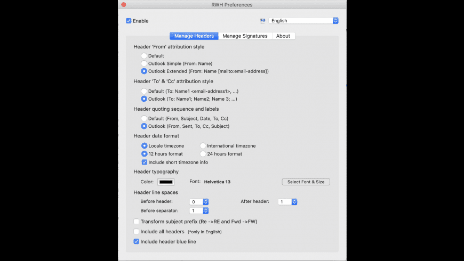This screenshot has height=261, width=464.
Task: Open the About tab
Action: point(283,36)
